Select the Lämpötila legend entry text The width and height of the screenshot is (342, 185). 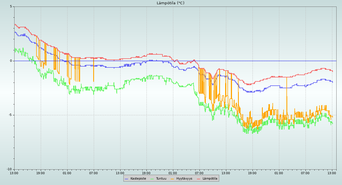(210, 179)
